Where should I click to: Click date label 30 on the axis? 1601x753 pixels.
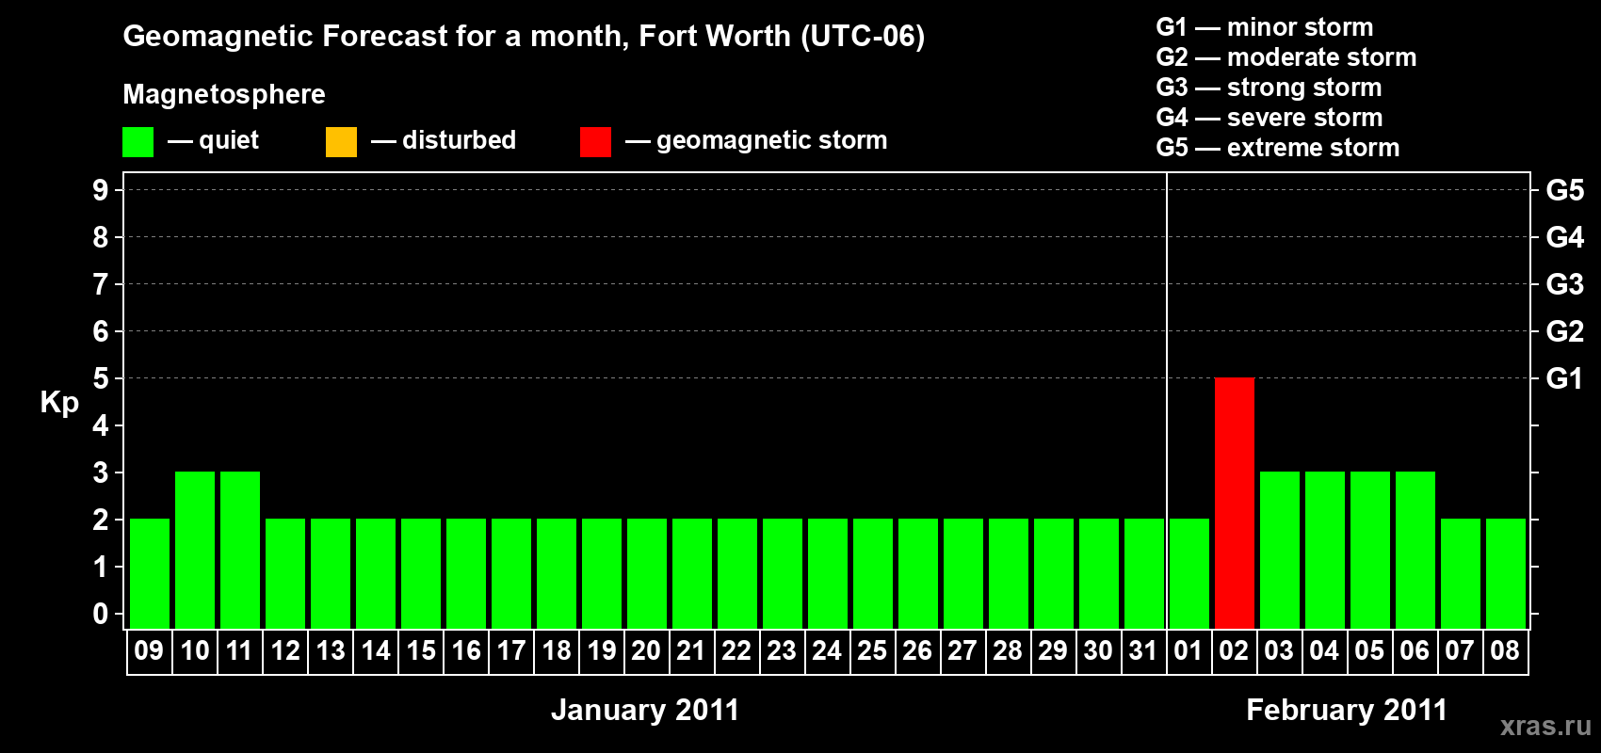pyautogui.click(x=1098, y=650)
